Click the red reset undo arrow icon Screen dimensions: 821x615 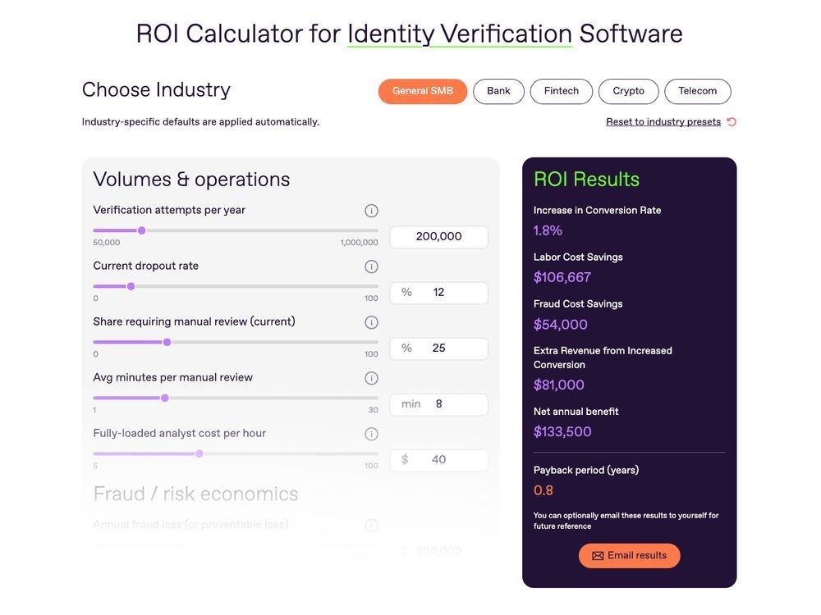[731, 121]
